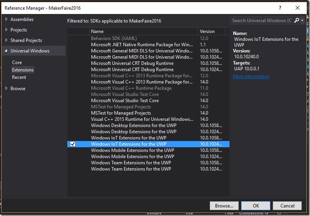
Task: Close the Reference Manager dialog
Action: [x=297, y=8]
